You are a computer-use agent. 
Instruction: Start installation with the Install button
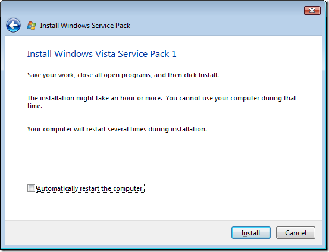pos(250,233)
